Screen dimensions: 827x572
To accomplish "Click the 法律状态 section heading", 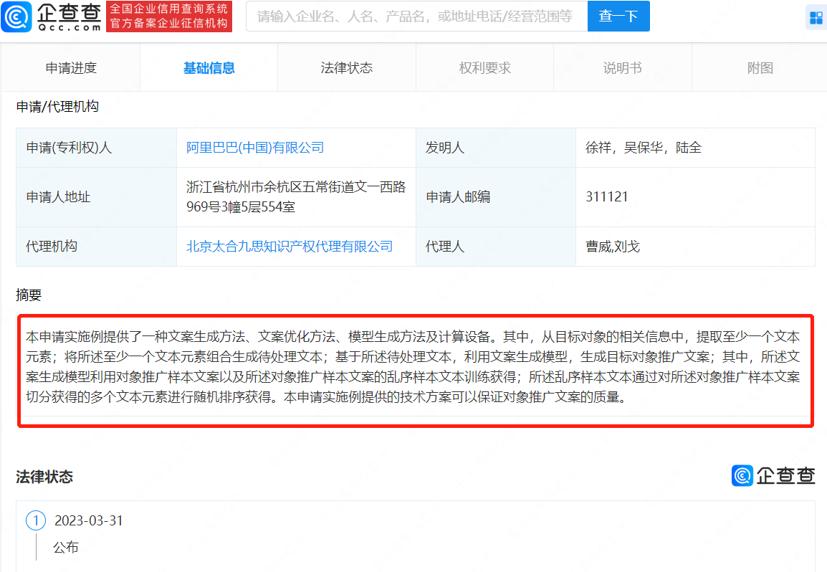I will (44, 477).
